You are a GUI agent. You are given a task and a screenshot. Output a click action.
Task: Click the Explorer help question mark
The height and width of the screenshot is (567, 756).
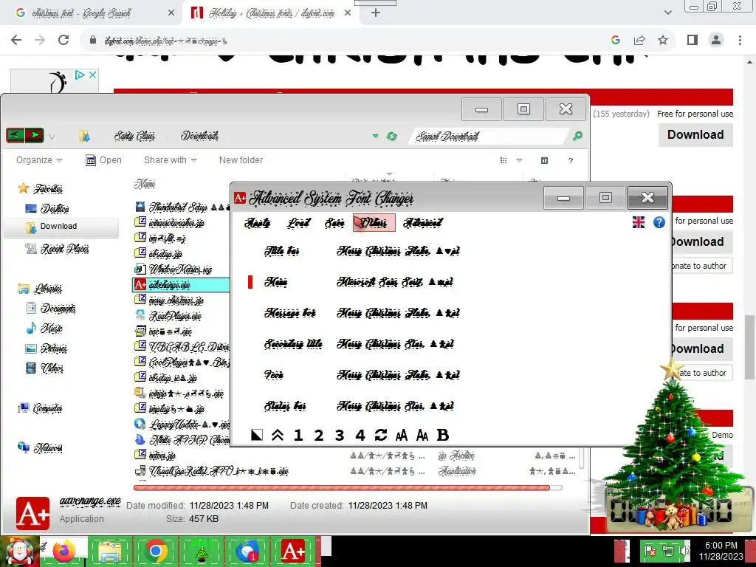pos(571,160)
